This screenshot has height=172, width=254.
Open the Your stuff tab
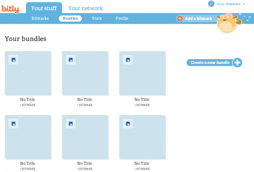point(44,8)
